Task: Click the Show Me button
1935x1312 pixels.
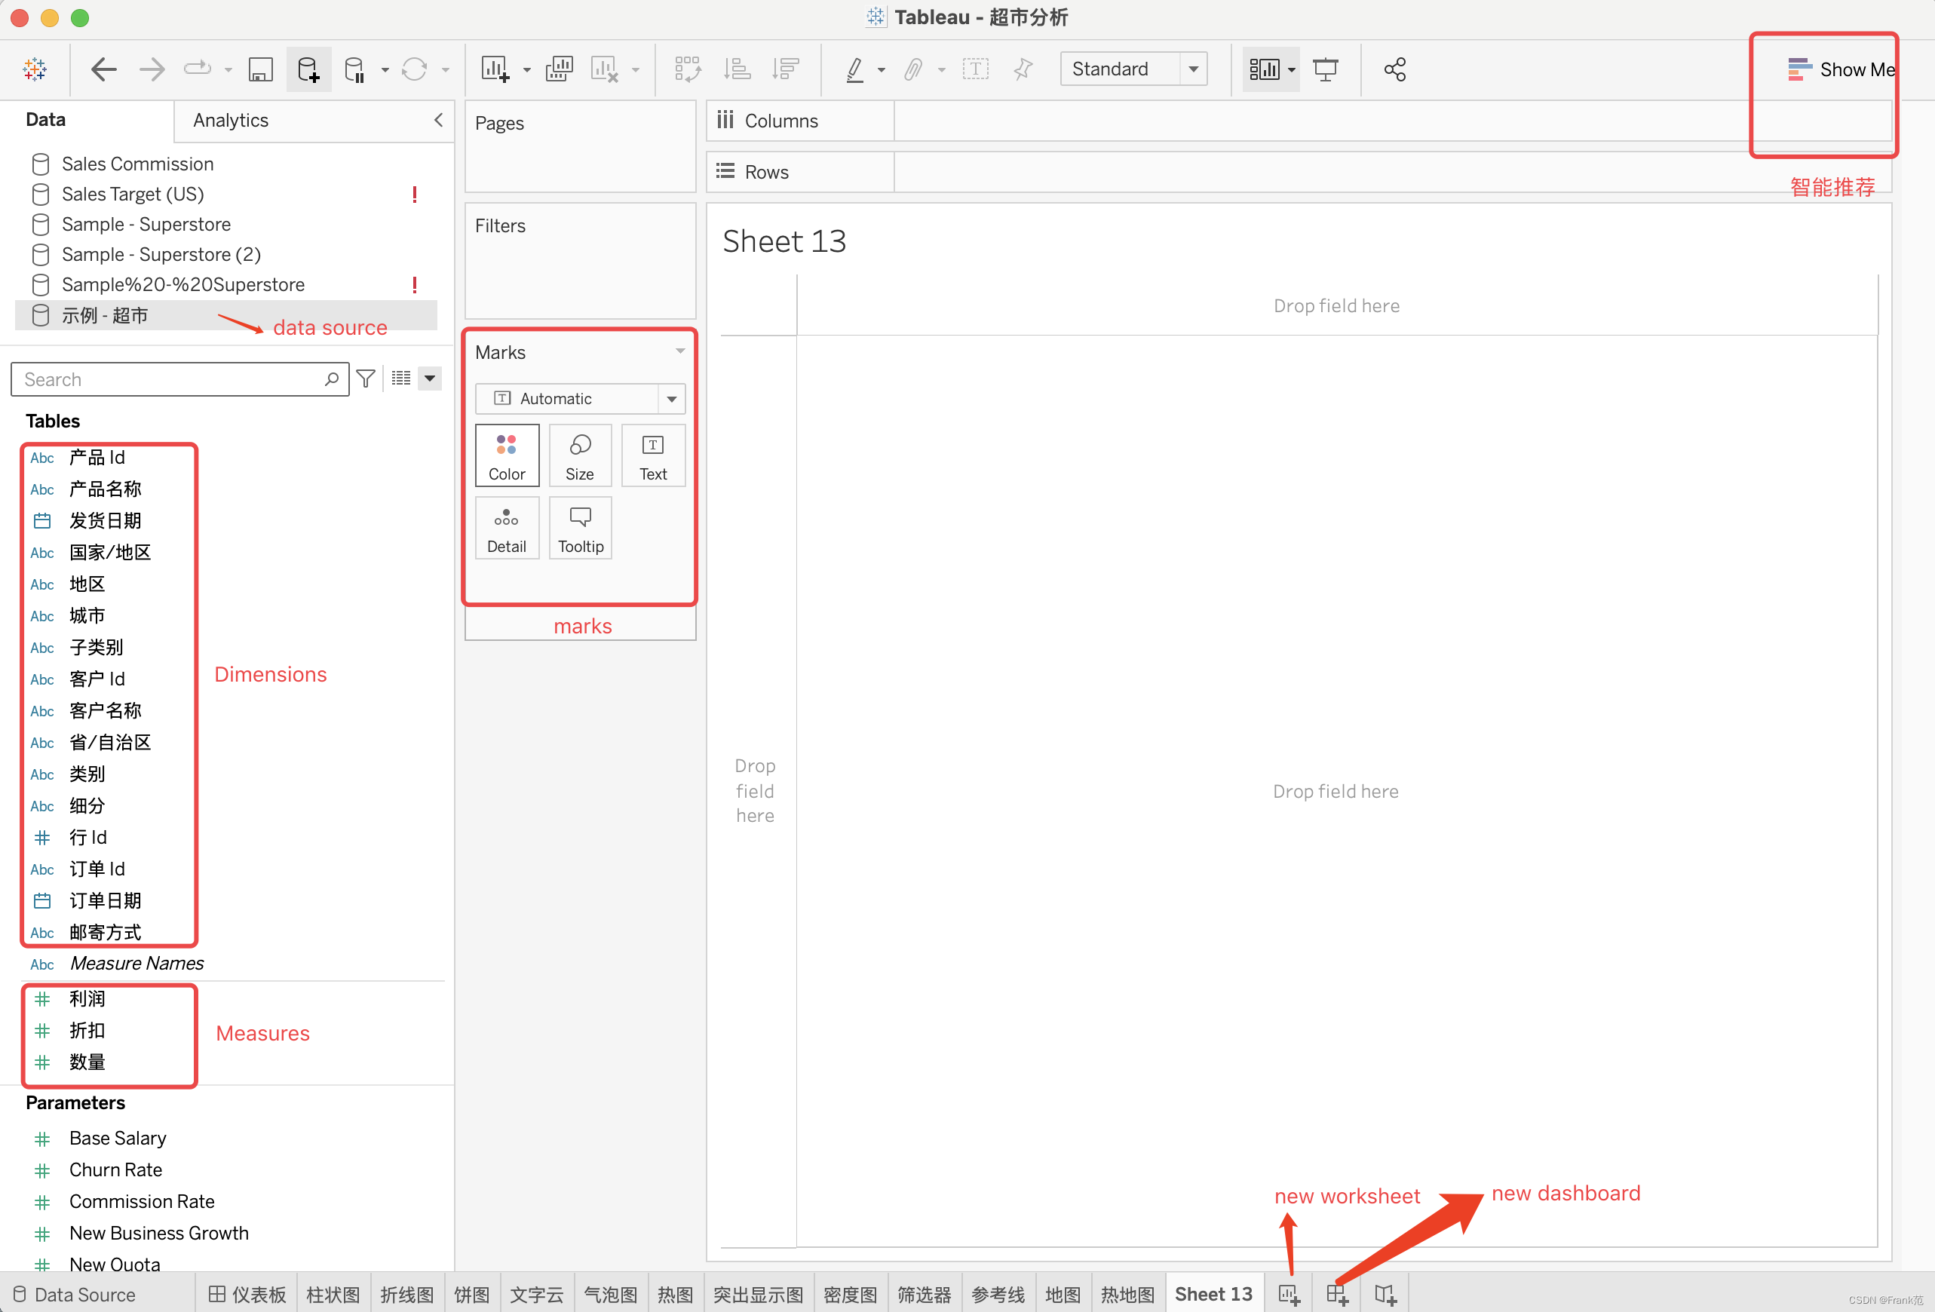Action: (x=1841, y=70)
